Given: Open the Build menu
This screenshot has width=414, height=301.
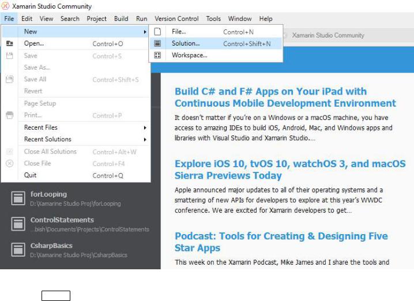Looking at the screenshot, I should click(121, 19).
